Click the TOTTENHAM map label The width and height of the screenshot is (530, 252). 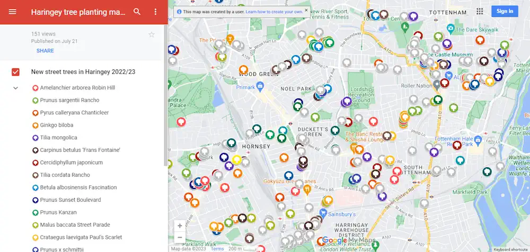(x=447, y=13)
